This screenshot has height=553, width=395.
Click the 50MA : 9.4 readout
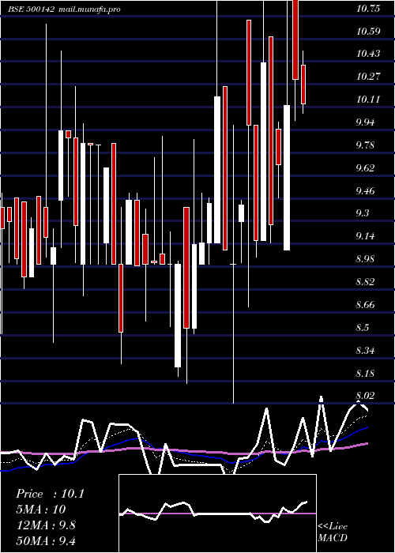(46, 541)
